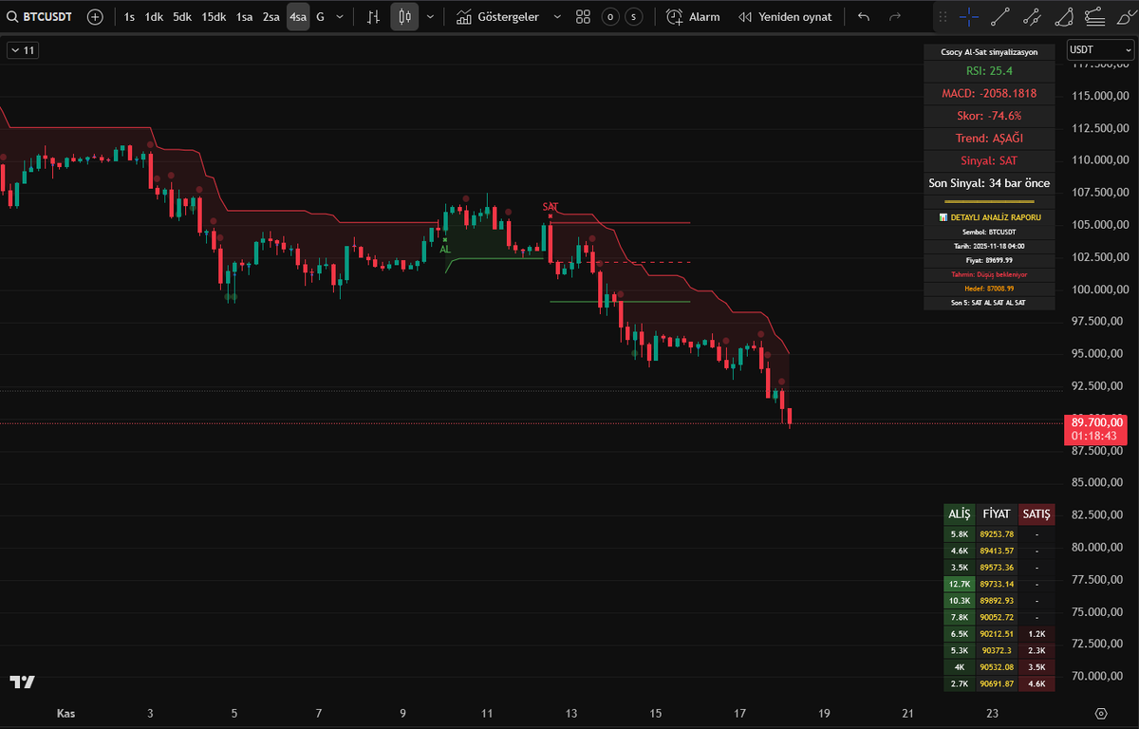
Task: Click the Trend: AŞAĞI row
Action: pos(989,138)
